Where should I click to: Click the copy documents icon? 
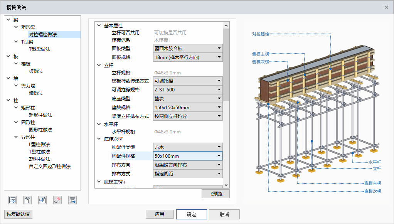click(27, 200)
